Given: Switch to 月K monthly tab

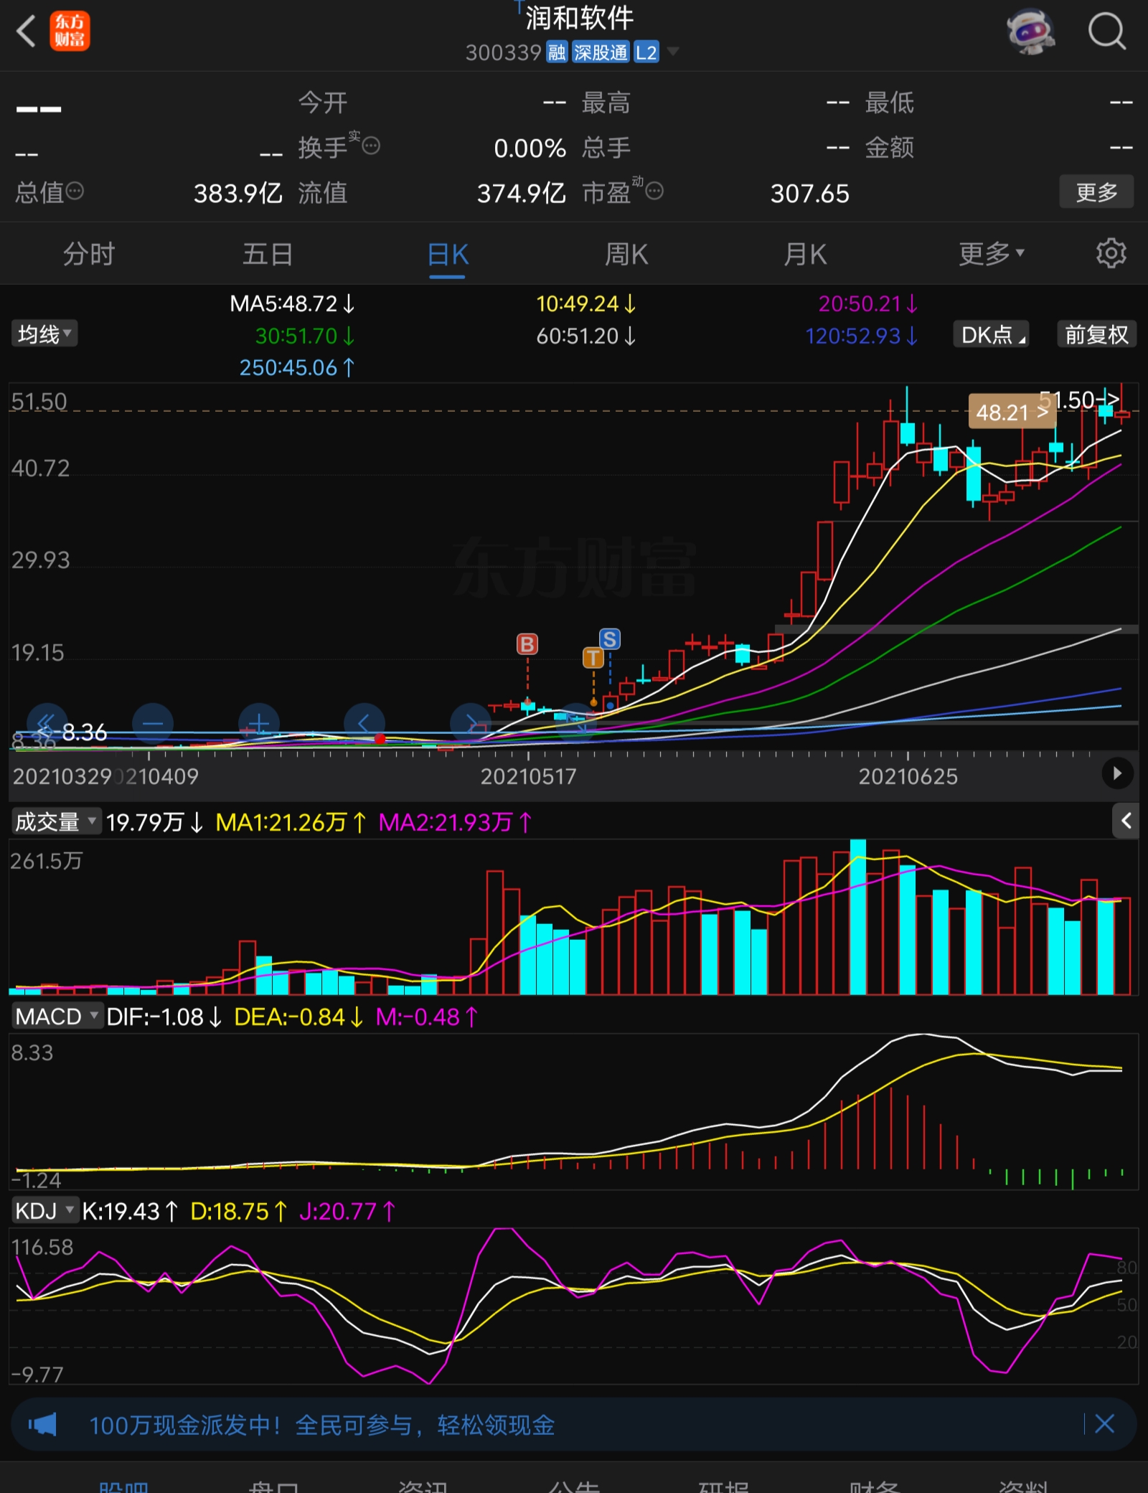Looking at the screenshot, I should (805, 253).
